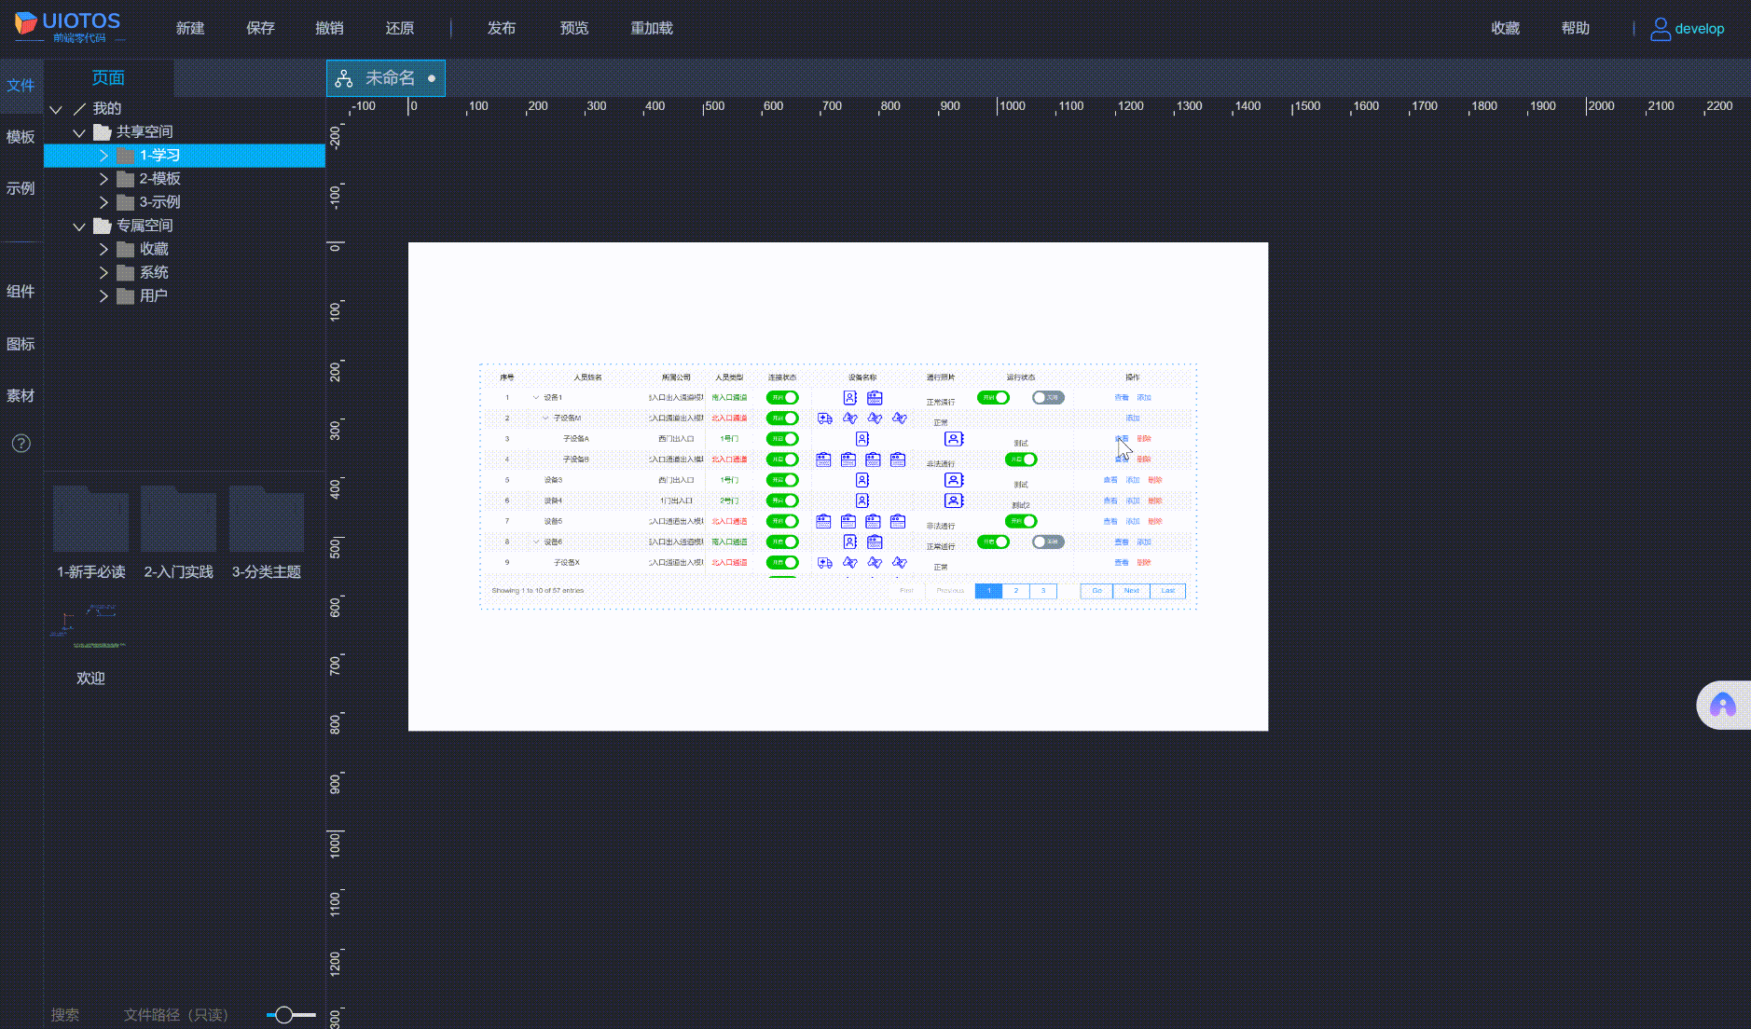The height and width of the screenshot is (1029, 1751).
Task: Collapse the 我的 root tree node
Action: (x=56, y=109)
